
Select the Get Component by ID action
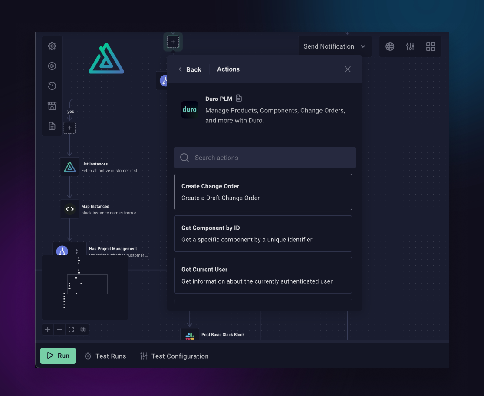pyautogui.click(x=263, y=234)
